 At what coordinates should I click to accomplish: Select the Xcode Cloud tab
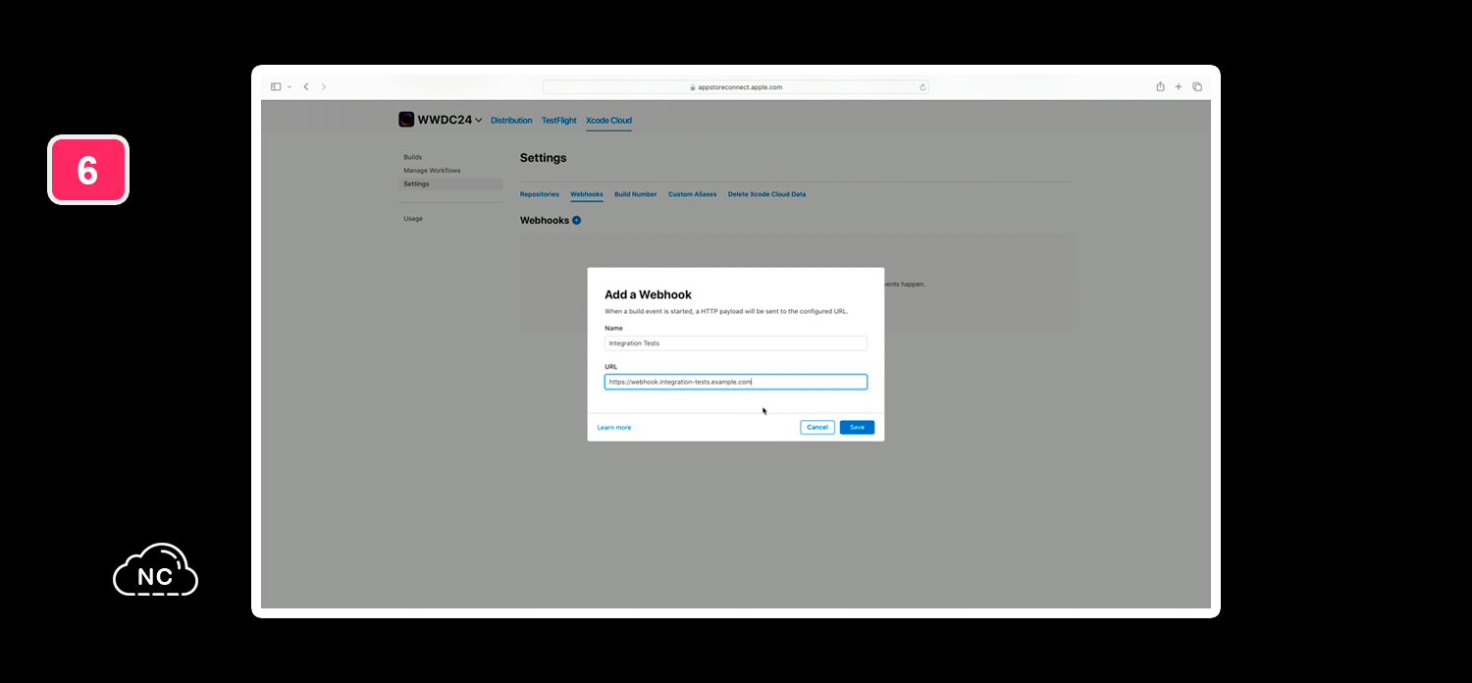(x=608, y=121)
